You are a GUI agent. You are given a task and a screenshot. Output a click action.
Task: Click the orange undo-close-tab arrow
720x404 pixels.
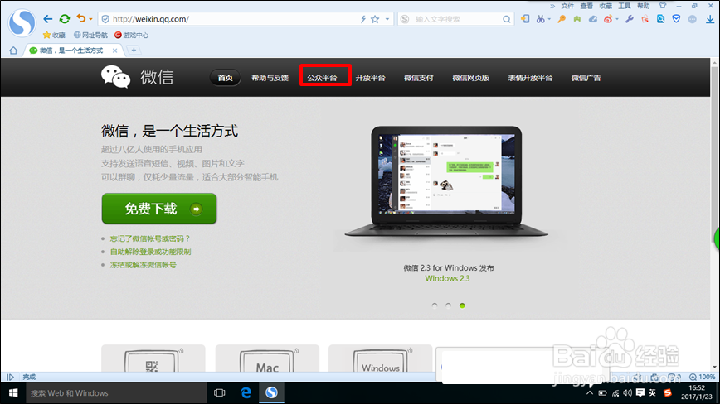coord(81,19)
